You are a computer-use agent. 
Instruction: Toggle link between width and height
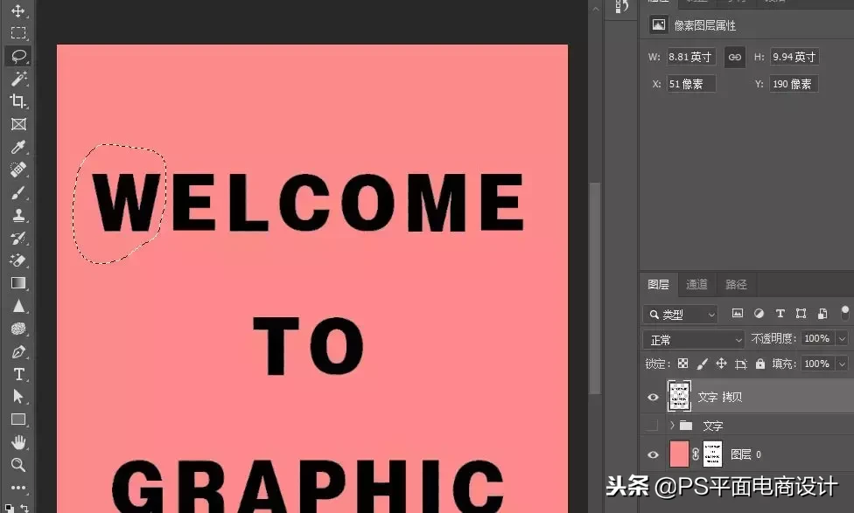pyautogui.click(x=735, y=57)
